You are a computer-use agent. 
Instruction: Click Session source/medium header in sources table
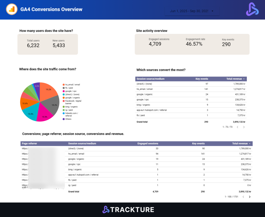click(x=150, y=79)
